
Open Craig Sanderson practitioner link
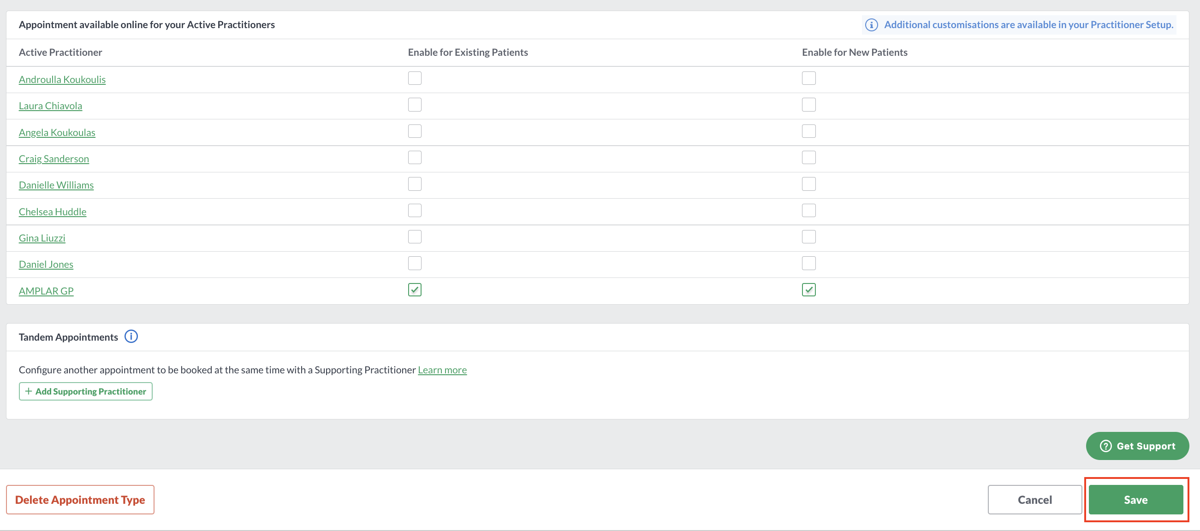53,159
